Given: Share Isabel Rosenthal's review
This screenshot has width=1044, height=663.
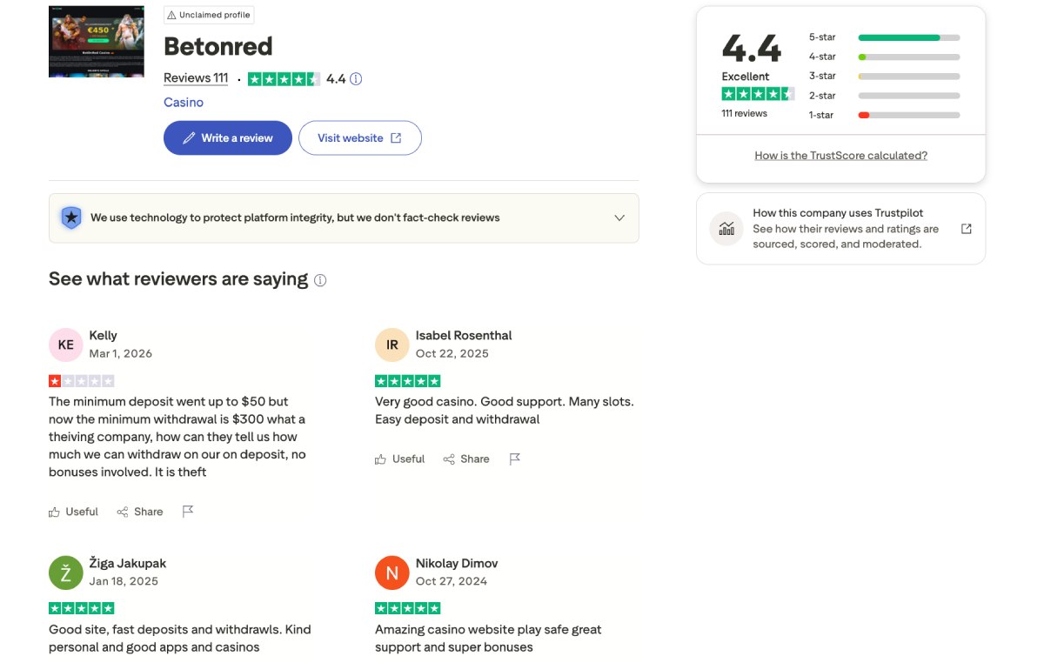Looking at the screenshot, I should 466,459.
